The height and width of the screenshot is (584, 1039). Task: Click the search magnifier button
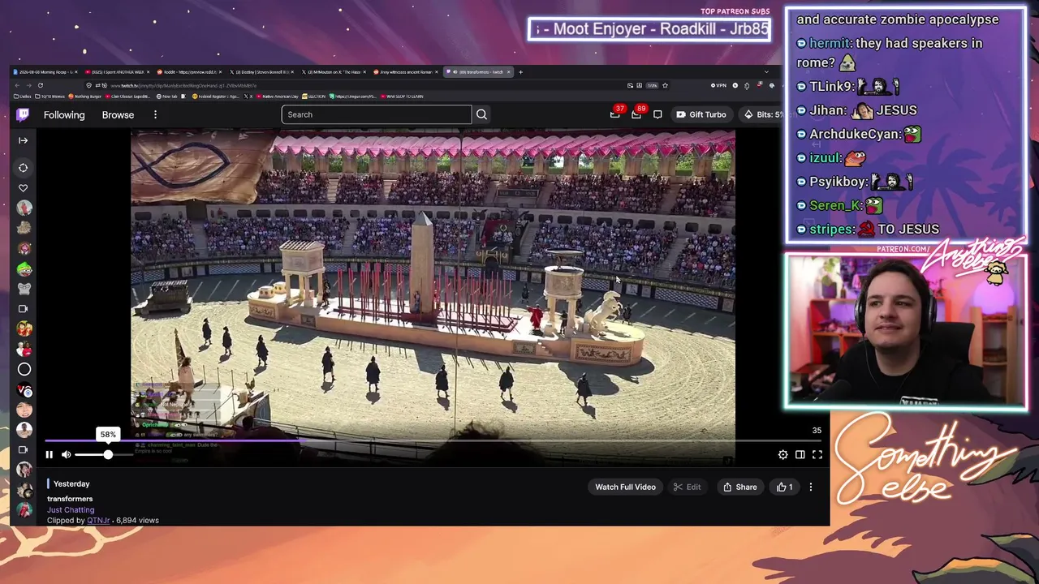tap(481, 114)
